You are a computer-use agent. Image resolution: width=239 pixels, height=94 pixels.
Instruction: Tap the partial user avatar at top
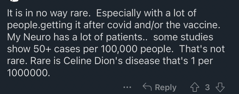pyautogui.click(x=15, y=1)
